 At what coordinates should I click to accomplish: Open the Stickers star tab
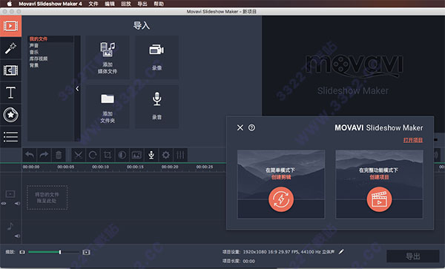click(x=10, y=115)
